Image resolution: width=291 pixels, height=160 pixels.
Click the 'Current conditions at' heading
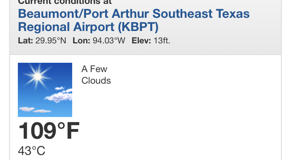[x=65, y=2]
